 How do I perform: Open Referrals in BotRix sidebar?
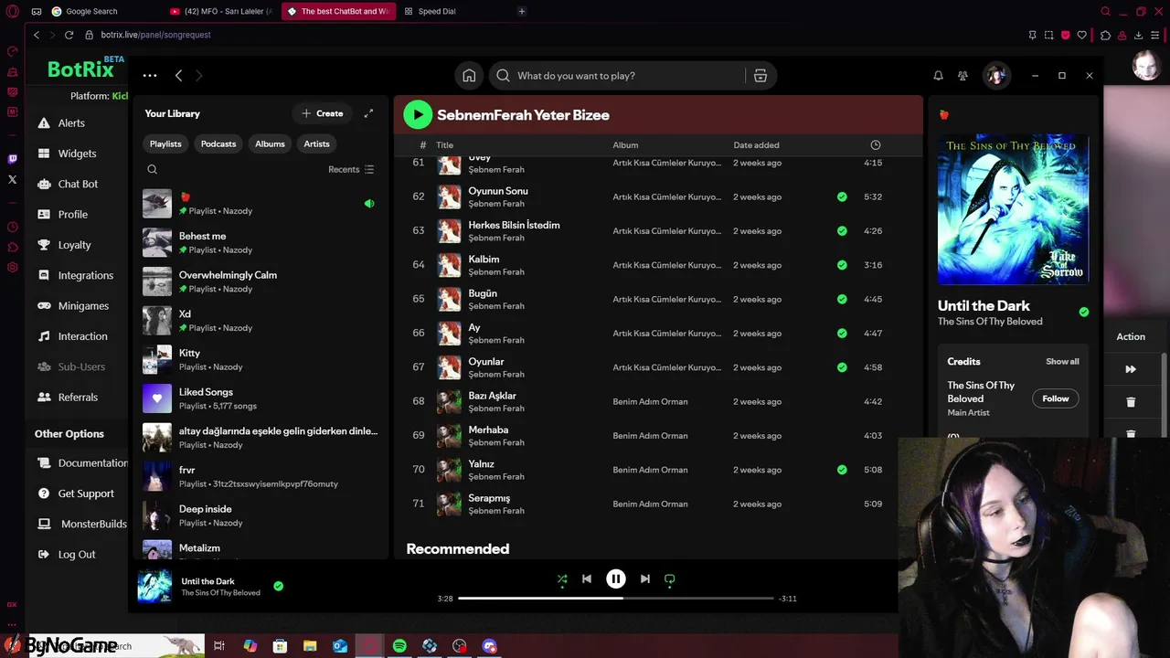(78, 398)
